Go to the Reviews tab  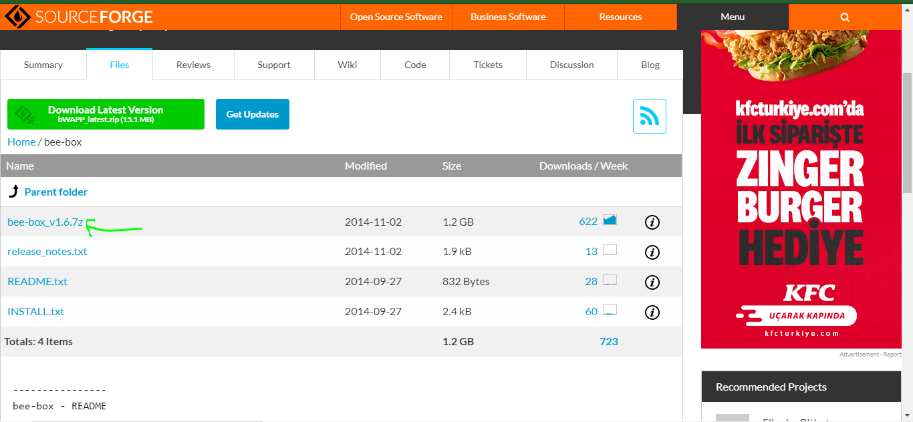[x=193, y=65]
